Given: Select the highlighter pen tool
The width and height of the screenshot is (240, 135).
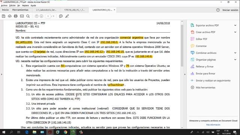Looking at the screenshot, I should coord(67,16).
